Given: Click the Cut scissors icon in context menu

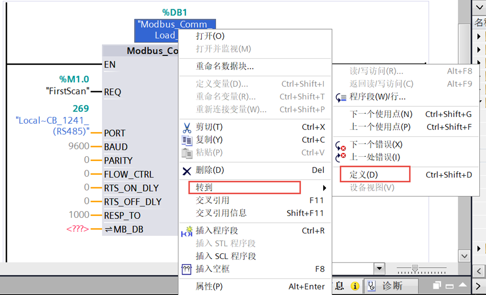Looking at the screenshot, I should 187,128.
